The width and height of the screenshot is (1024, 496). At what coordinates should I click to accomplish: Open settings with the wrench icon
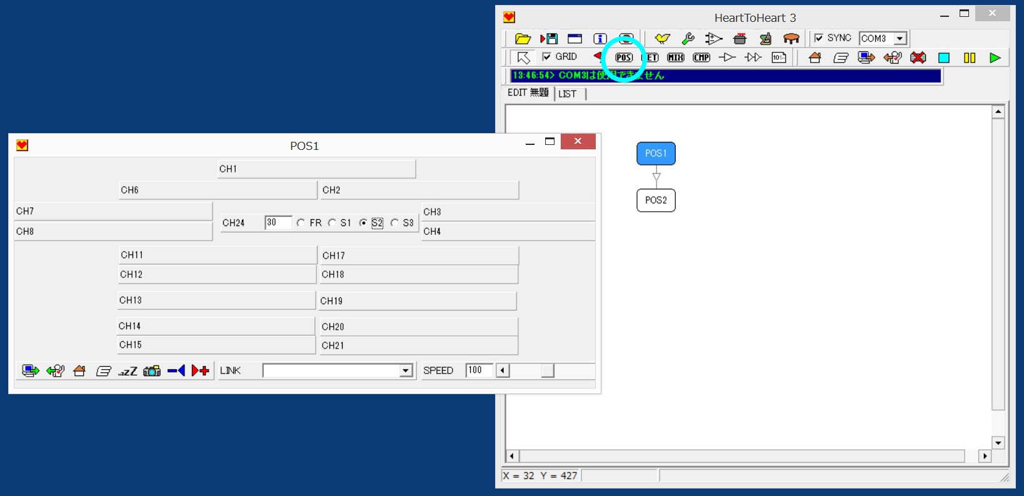688,39
